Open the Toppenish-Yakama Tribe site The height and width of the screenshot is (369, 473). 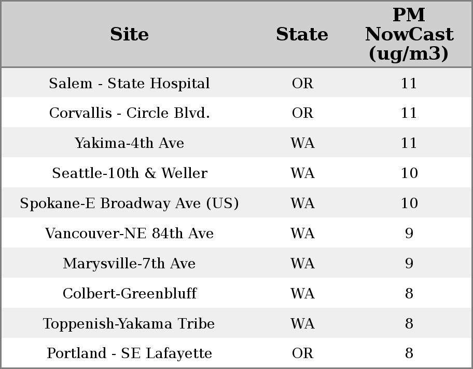[129, 324]
